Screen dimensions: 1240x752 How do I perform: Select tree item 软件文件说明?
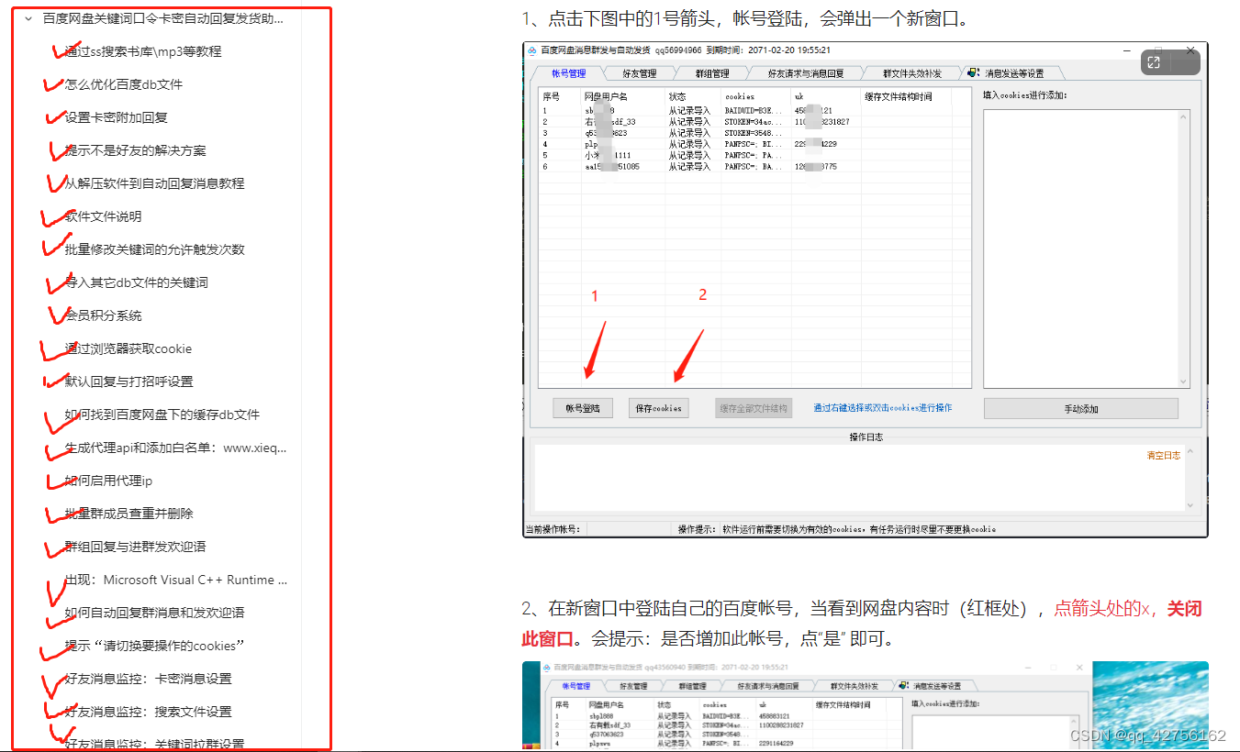(104, 216)
